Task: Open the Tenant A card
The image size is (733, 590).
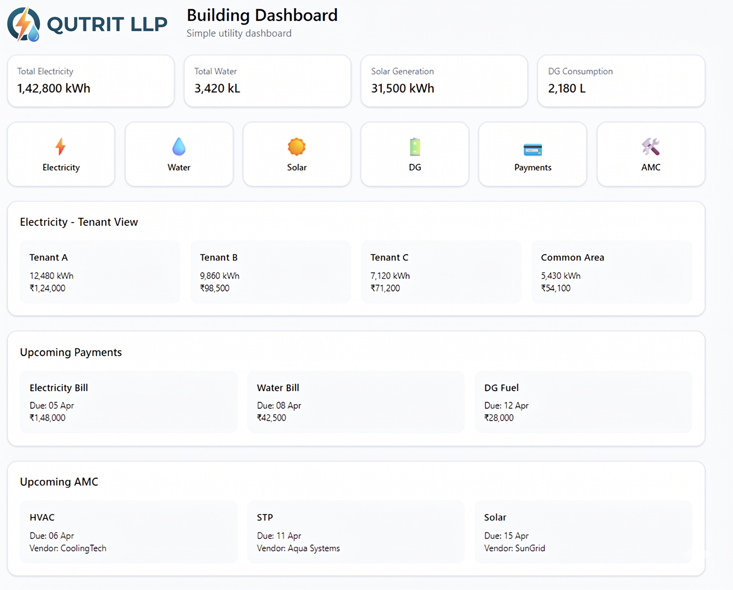Action: [100, 272]
